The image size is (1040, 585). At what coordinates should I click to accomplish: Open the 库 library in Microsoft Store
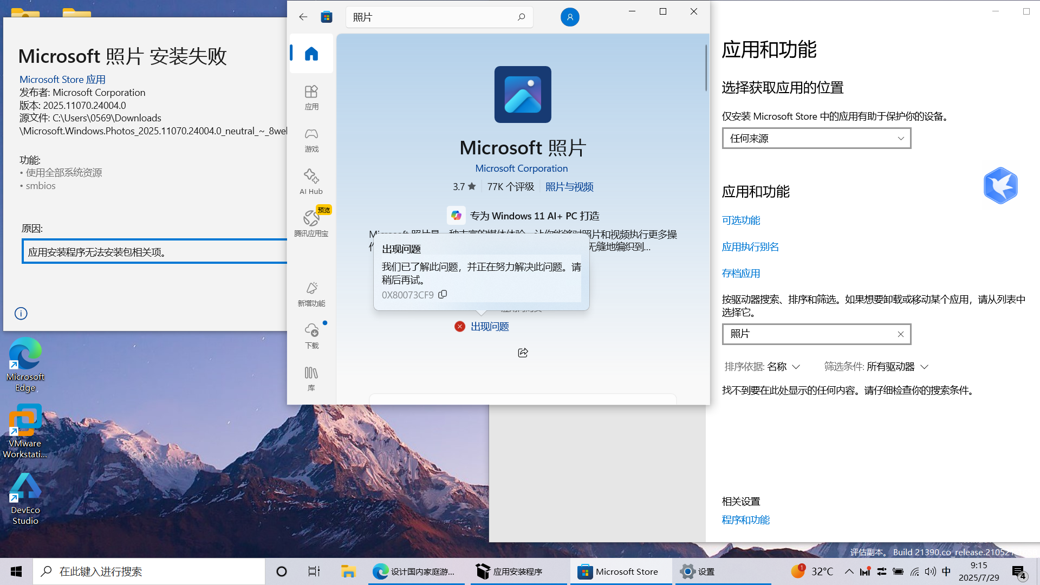(311, 378)
